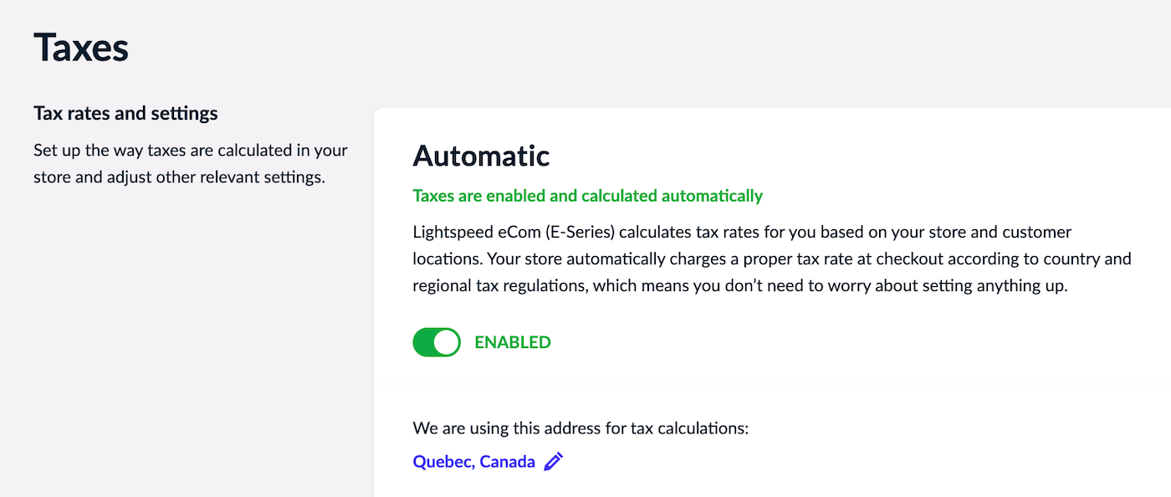
Task: Click the Taxes page title
Action: [x=81, y=48]
